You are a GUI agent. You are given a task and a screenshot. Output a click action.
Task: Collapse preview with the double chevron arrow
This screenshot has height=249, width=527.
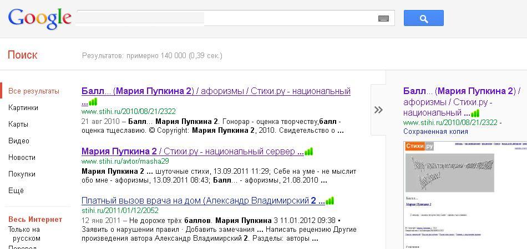[378, 110]
